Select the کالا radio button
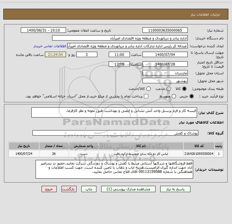Screen dimensions: 232x224 tap(184, 89)
